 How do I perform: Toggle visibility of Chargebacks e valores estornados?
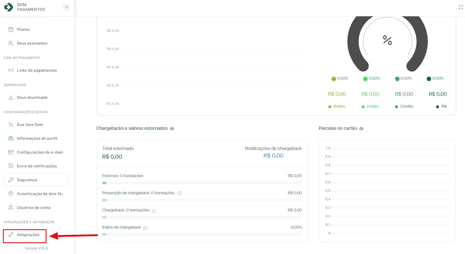pyautogui.click(x=172, y=129)
